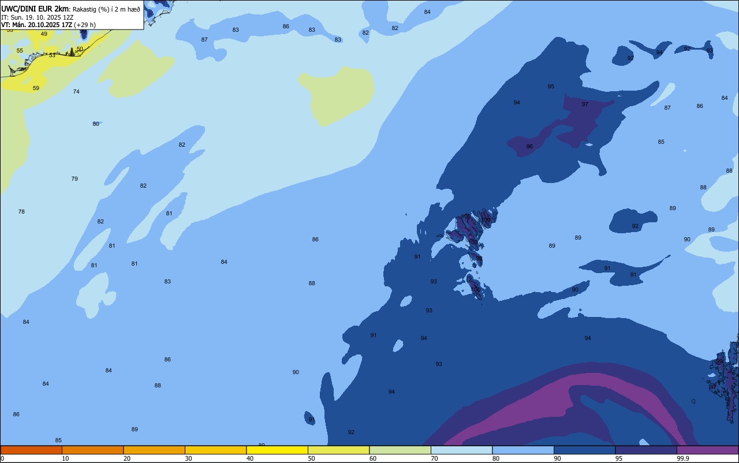
Task: Click the 50–60 pale yellow legend segment
Action: [x=338, y=450]
